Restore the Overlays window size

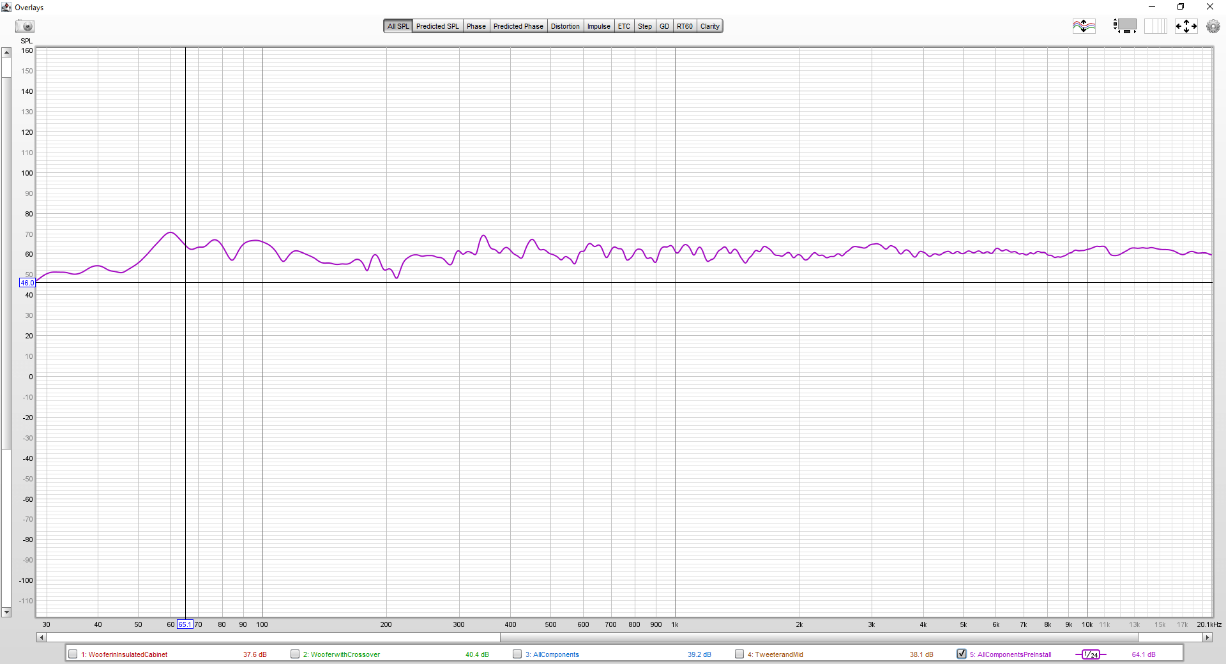[1181, 7]
